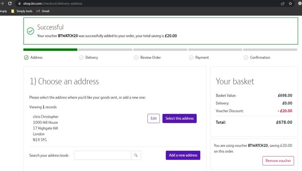Viewport: 302px width, 171px height.
Task: Click BTWATCH20 code in the success banner
Action: pos(68,36)
